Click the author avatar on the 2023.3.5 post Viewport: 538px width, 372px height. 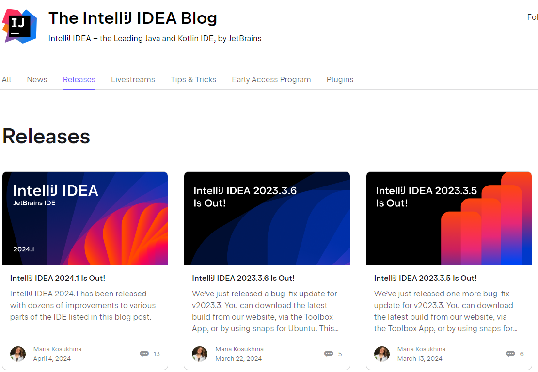click(382, 354)
